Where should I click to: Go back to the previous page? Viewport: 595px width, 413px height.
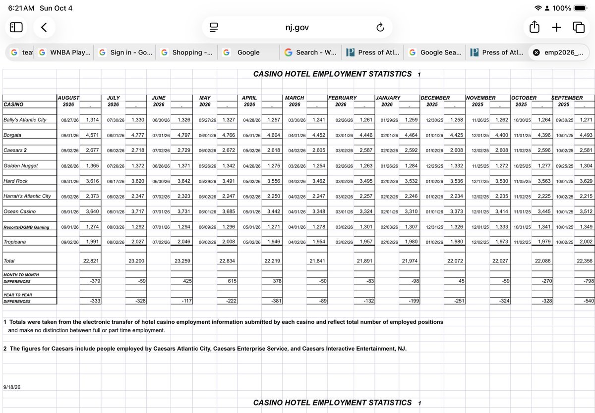pyautogui.click(x=44, y=27)
